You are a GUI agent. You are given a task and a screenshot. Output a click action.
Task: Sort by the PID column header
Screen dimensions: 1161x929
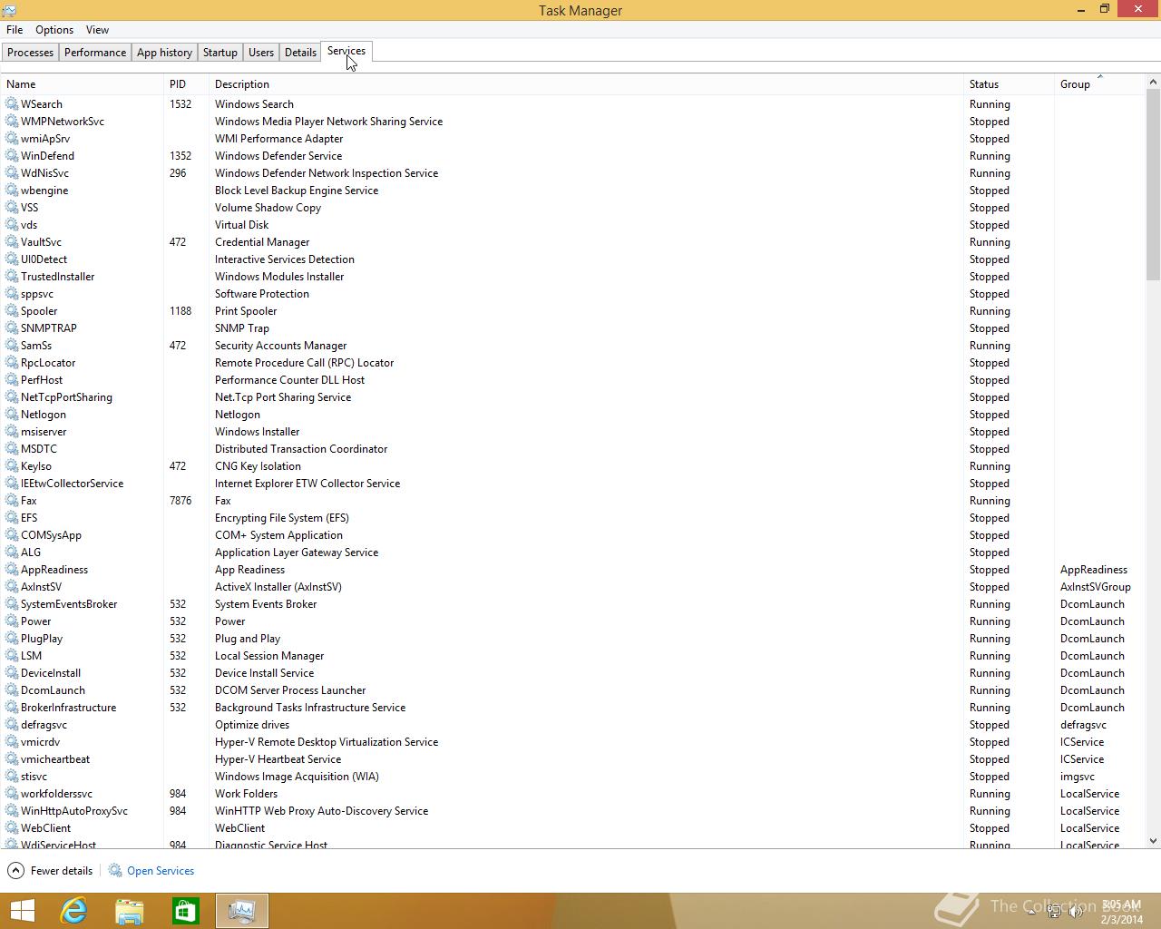186,84
